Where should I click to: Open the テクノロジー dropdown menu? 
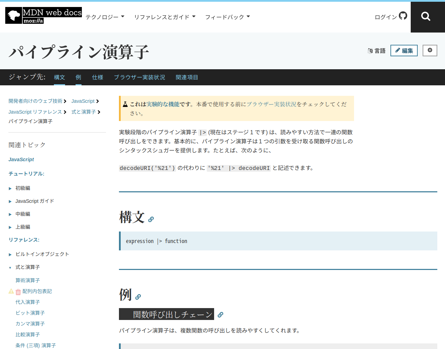[x=105, y=17]
